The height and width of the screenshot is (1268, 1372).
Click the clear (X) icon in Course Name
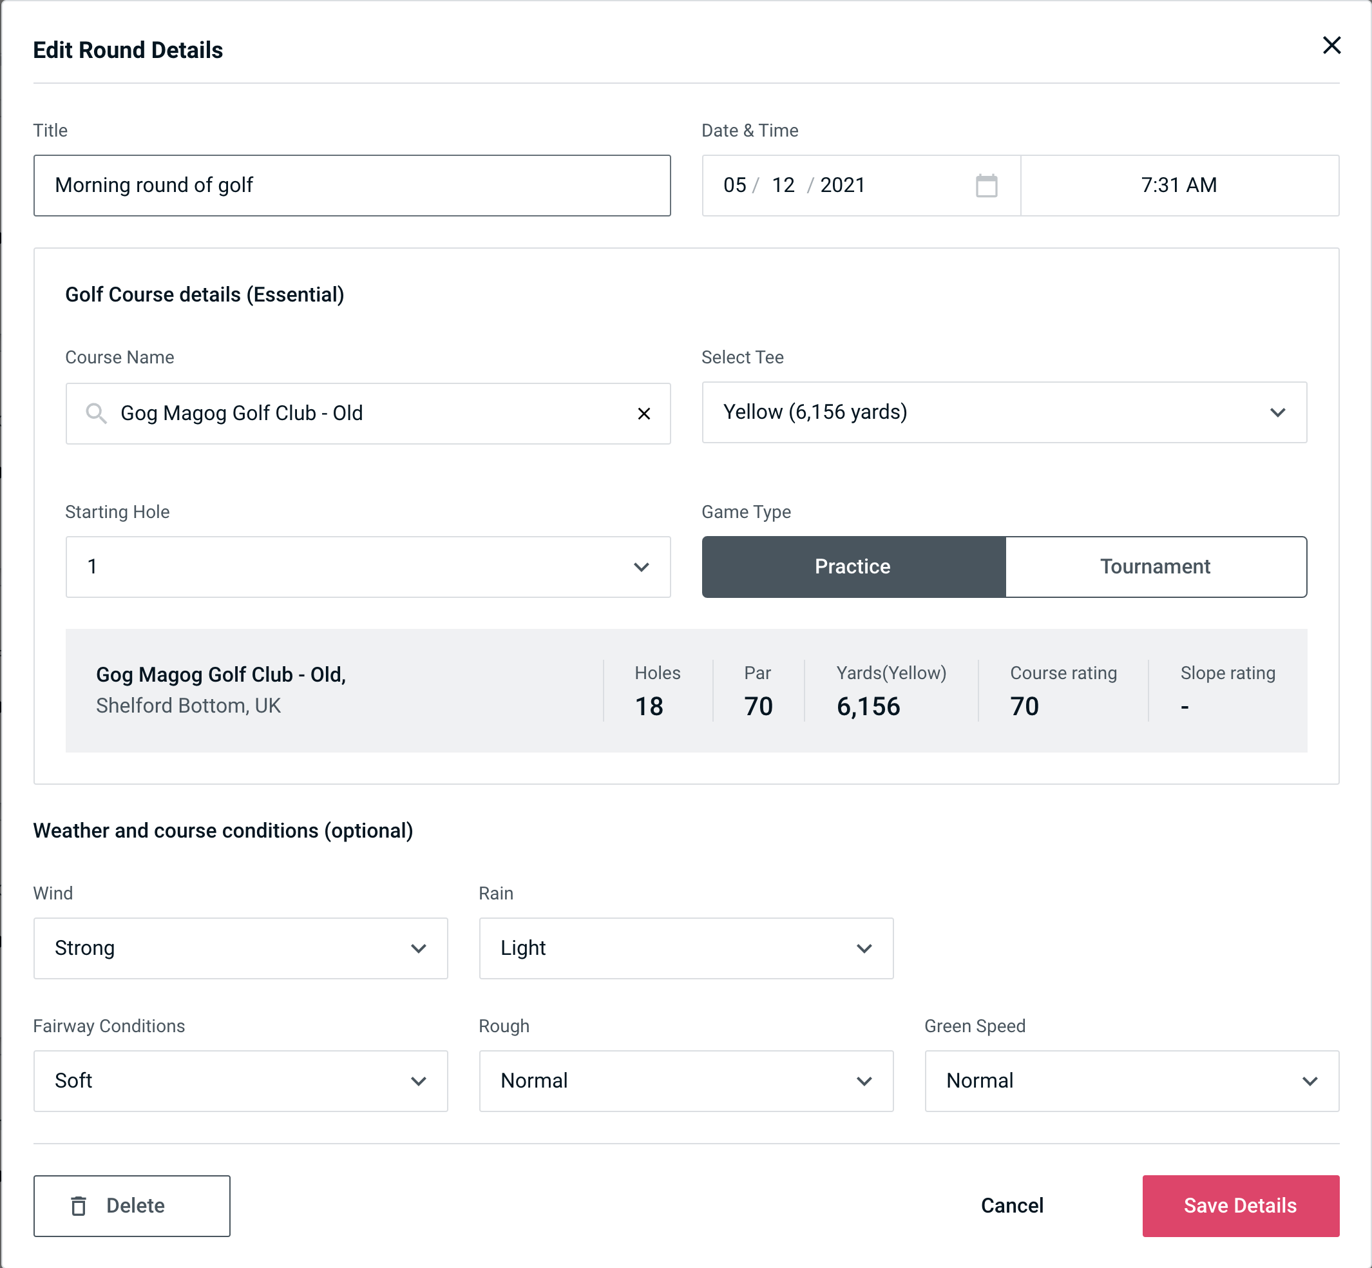coord(644,412)
